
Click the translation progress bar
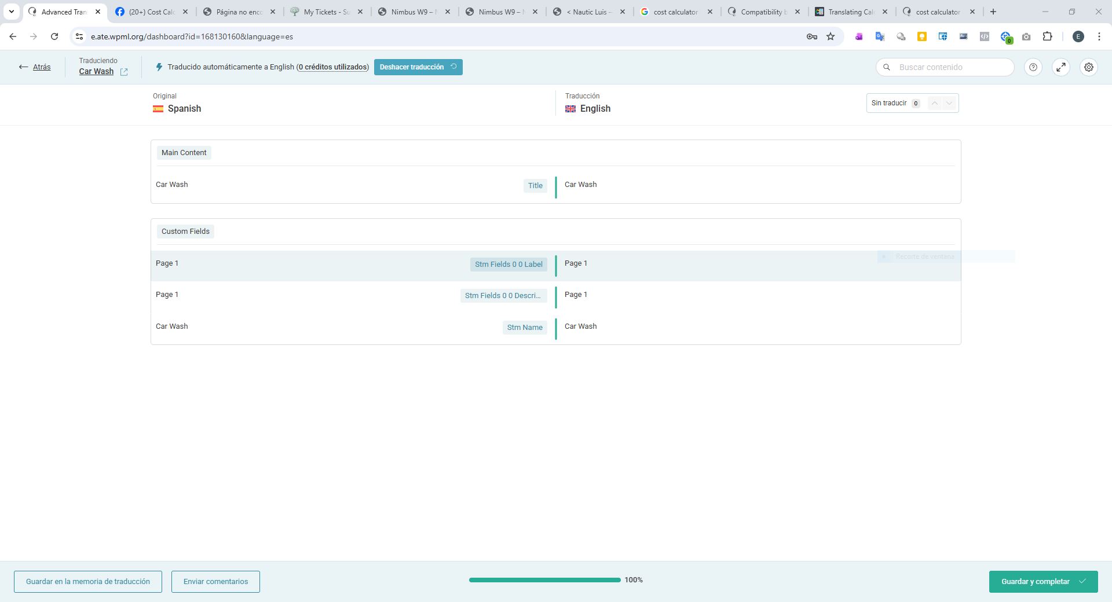coord(544,580)
